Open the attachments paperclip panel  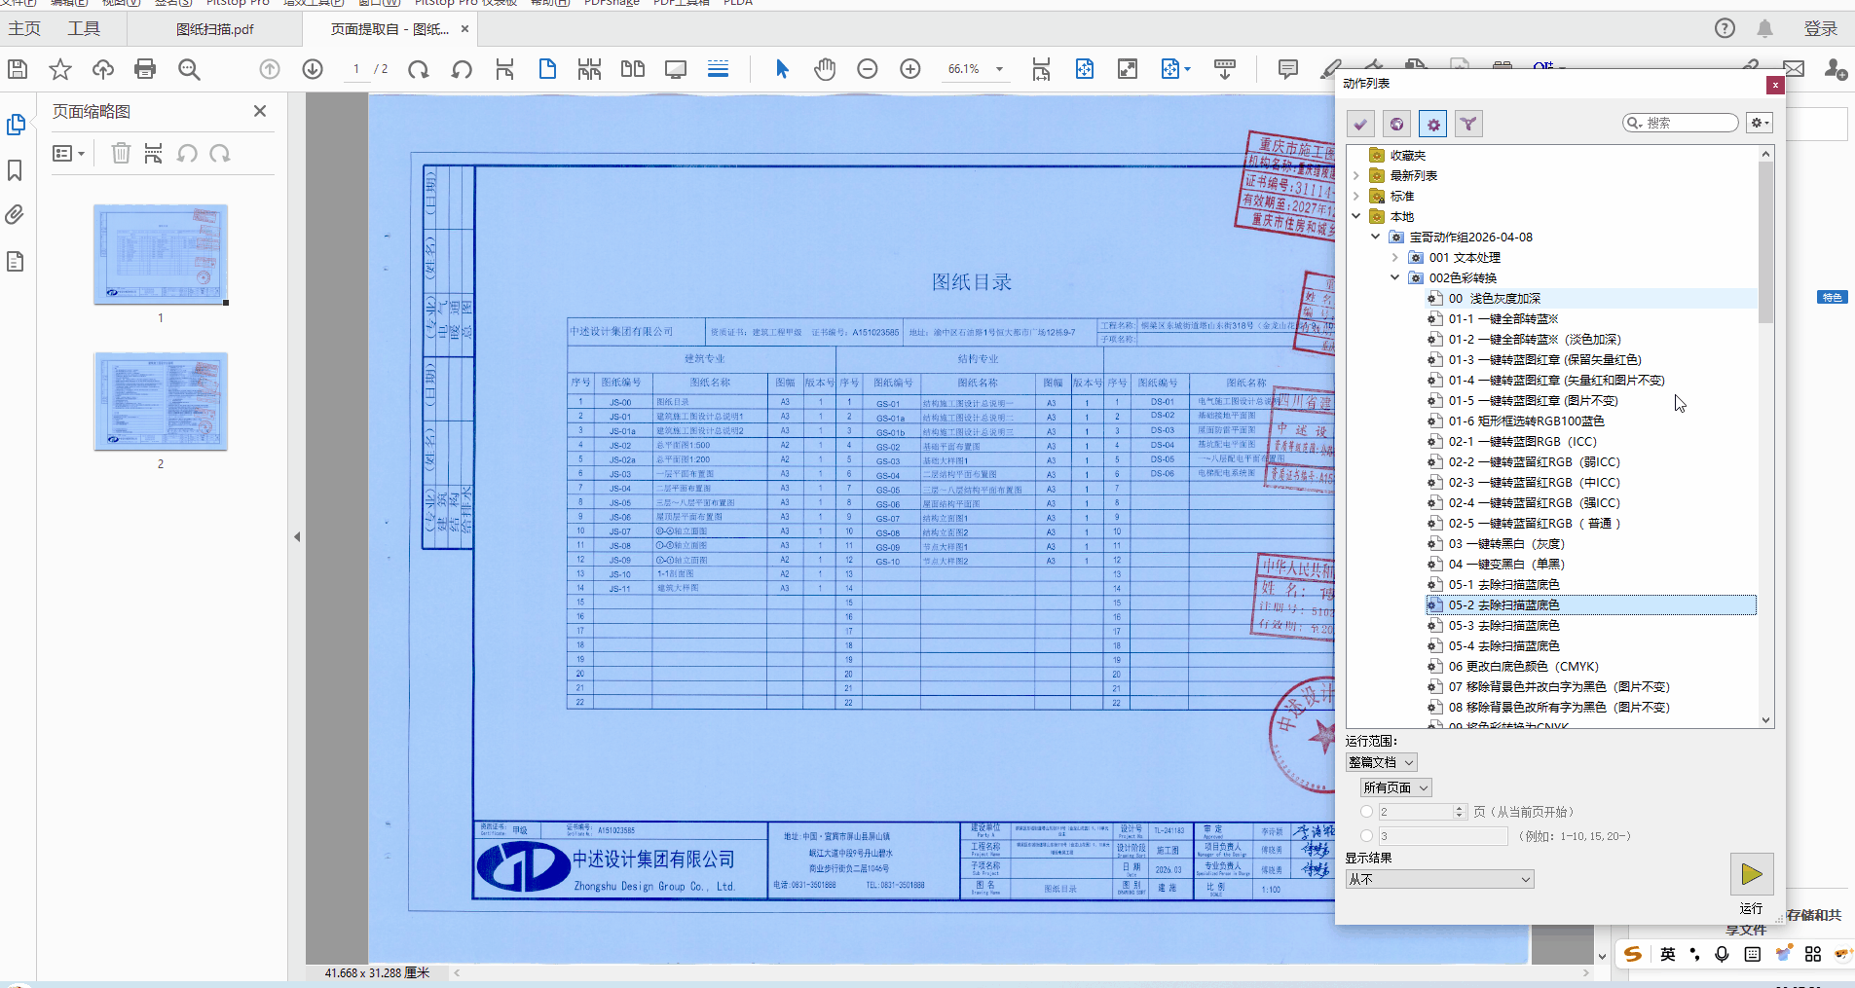(16, 215)
